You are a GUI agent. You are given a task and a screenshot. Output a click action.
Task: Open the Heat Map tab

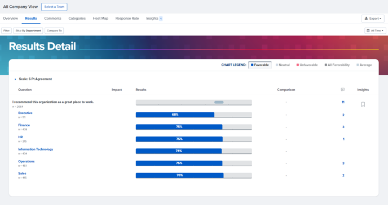pyautogui.click(x=100, y=19)
